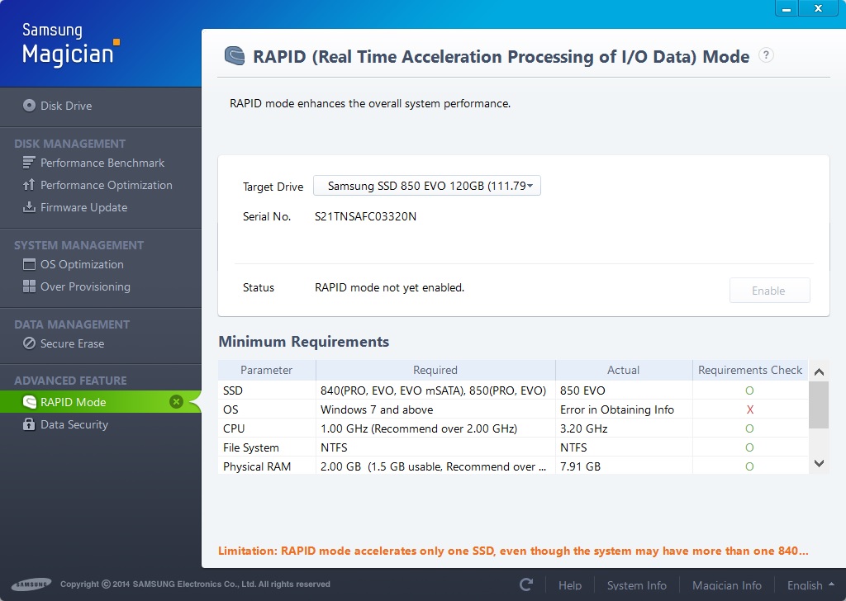Open Over Provisioning
846x601 pixels.
[x=85, y=286]
